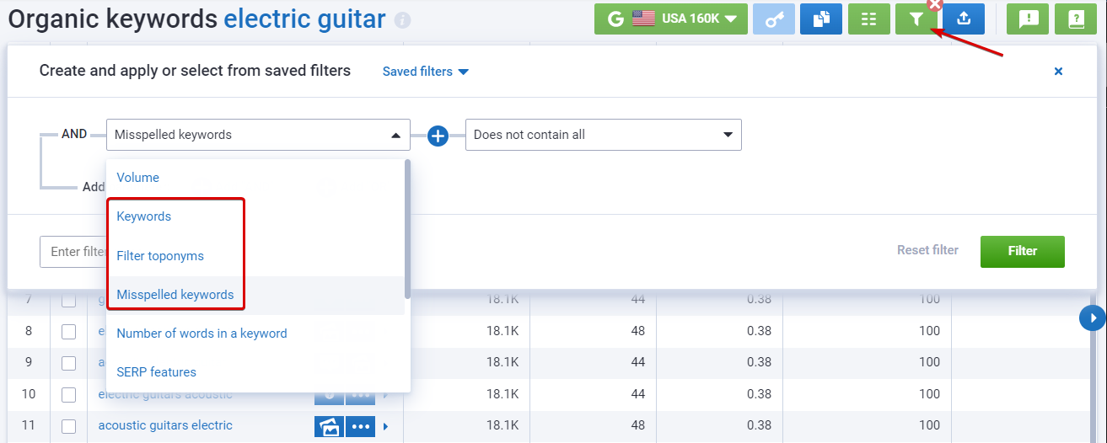This screenshot has width=1107, height=443.
Task: Open the feedback exclamation bubble icon
Action: pos(1028,19)
